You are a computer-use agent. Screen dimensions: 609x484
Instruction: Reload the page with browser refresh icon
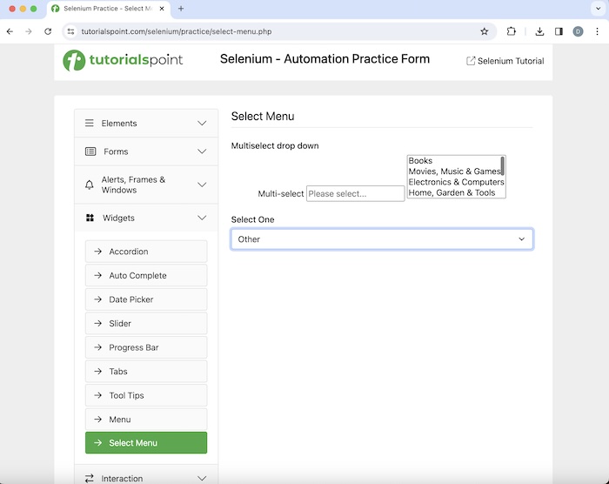(48, 31)
